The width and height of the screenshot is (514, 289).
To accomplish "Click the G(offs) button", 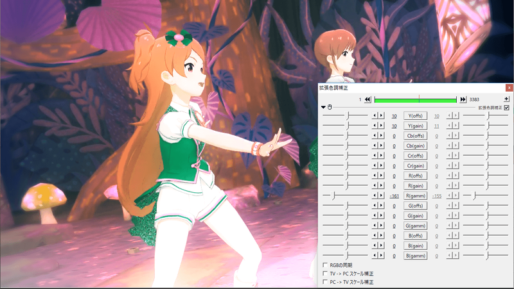I will [415, 206].
